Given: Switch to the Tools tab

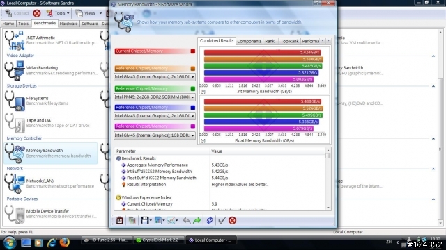Looking at the screenshot, I should [x=23, y=24].
